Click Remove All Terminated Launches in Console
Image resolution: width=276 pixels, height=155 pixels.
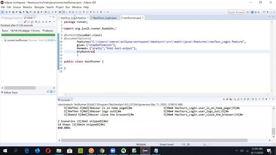pyautogui.click(x=230, y=99)
